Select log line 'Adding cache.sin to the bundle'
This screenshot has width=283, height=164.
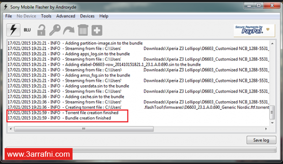66,97
